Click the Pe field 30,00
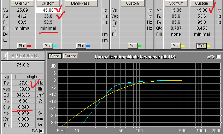The image size is (223, 134). 23,125
